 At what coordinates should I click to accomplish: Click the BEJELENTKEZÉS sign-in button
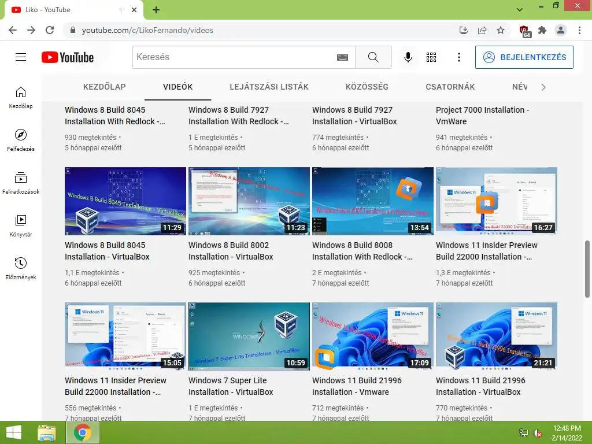[x=524, y=57]
